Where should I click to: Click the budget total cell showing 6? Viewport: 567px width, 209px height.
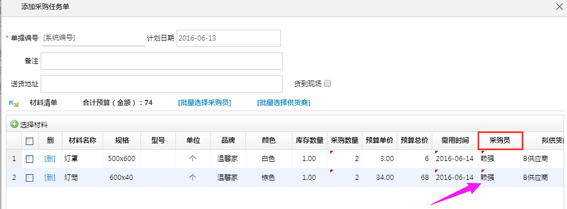pyautogui.click(x=415, y=159)
